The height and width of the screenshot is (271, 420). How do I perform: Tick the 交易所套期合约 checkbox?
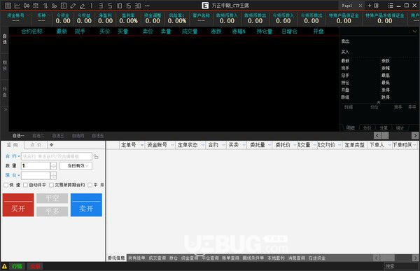[x=51, y=185]
